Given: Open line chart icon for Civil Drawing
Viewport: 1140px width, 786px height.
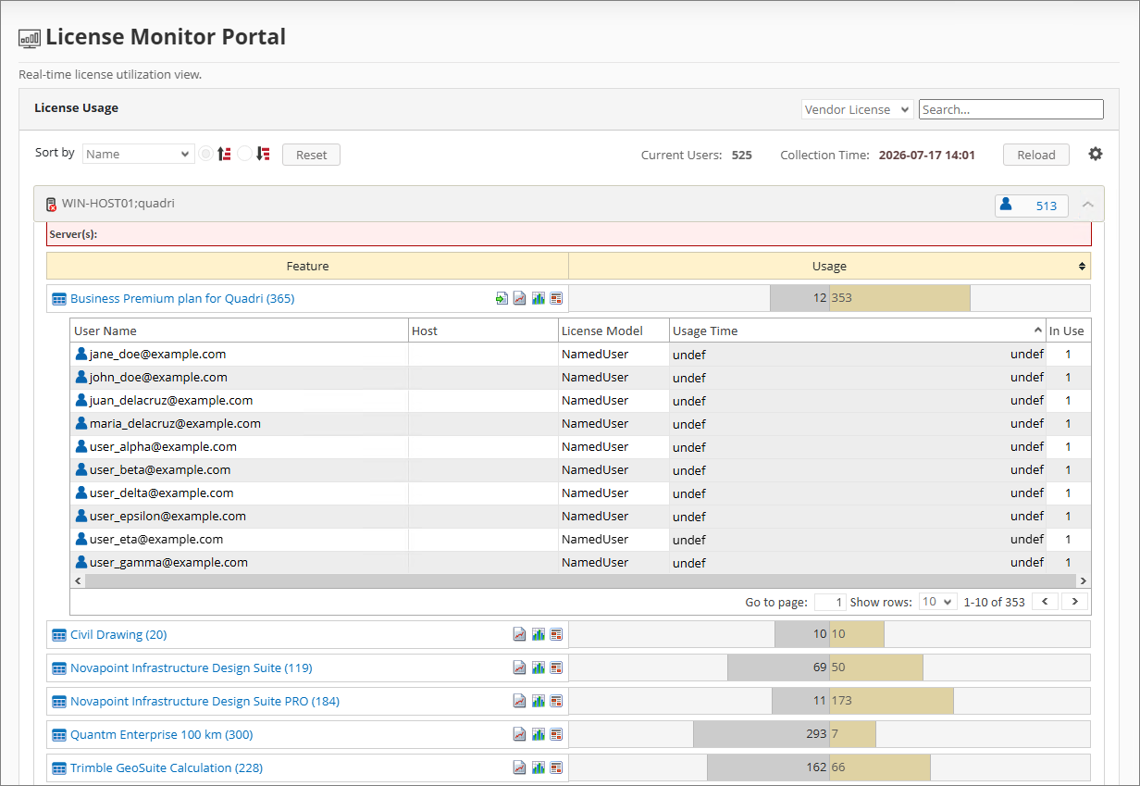Looking at the screenshot, I should coord(520,634).
